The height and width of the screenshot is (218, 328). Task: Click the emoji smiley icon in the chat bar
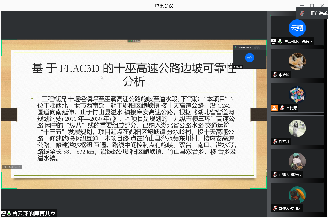[5, 167]
